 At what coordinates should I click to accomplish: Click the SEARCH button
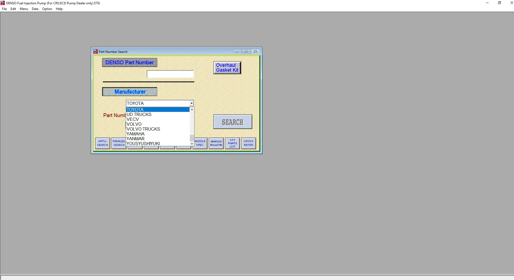point(233,122)
